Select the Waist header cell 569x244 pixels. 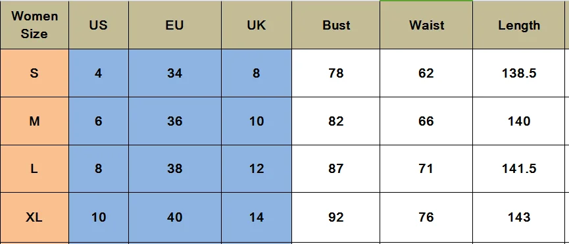tap(426, 25)
